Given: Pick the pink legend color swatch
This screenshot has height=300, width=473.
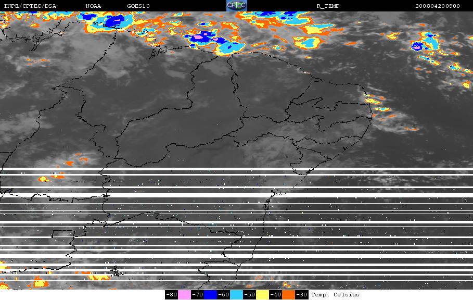Looking at the screenshot, I should [184, 295].
